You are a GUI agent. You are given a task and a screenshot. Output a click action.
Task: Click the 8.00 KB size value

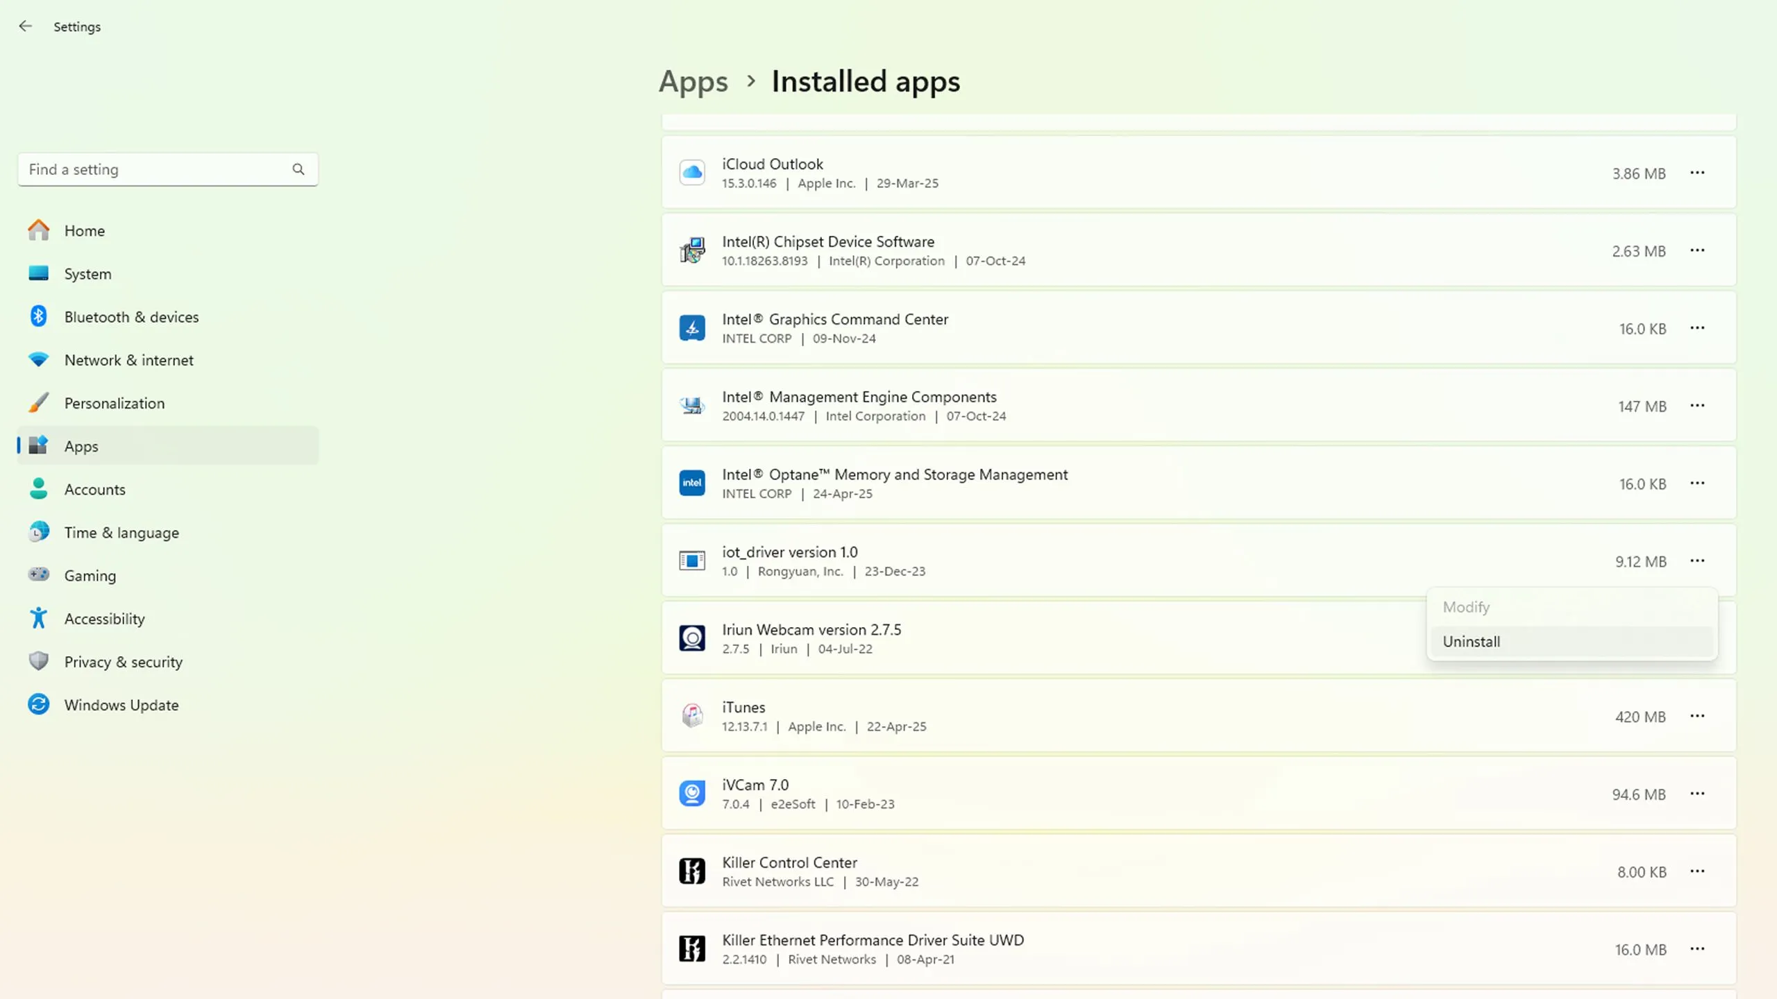(x=1642, y=873)
